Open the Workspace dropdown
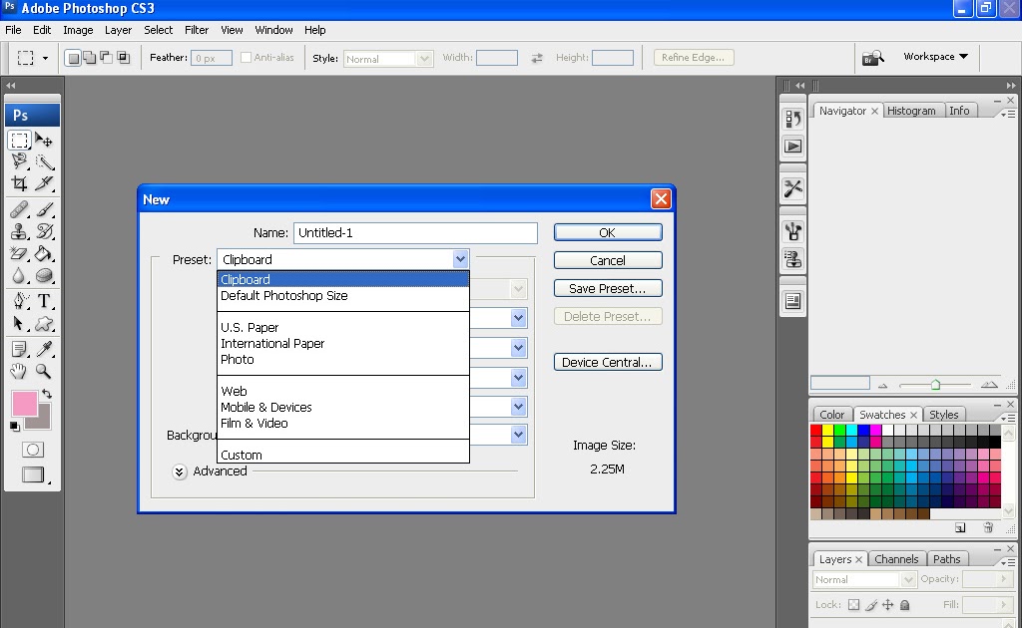This screenshot has width=1022, height=628. (x=935, y=57)
